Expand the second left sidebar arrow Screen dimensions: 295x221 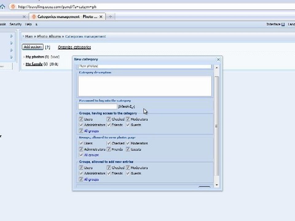(x=11, y=43)
